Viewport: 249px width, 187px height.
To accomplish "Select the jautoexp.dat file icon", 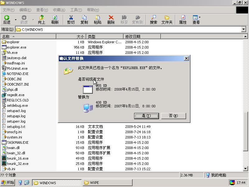I will (4, 58).
